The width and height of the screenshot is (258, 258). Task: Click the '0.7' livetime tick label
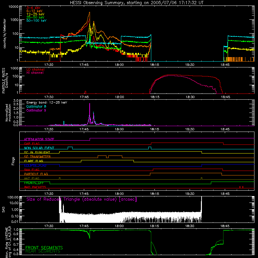[x=16, y=244]
